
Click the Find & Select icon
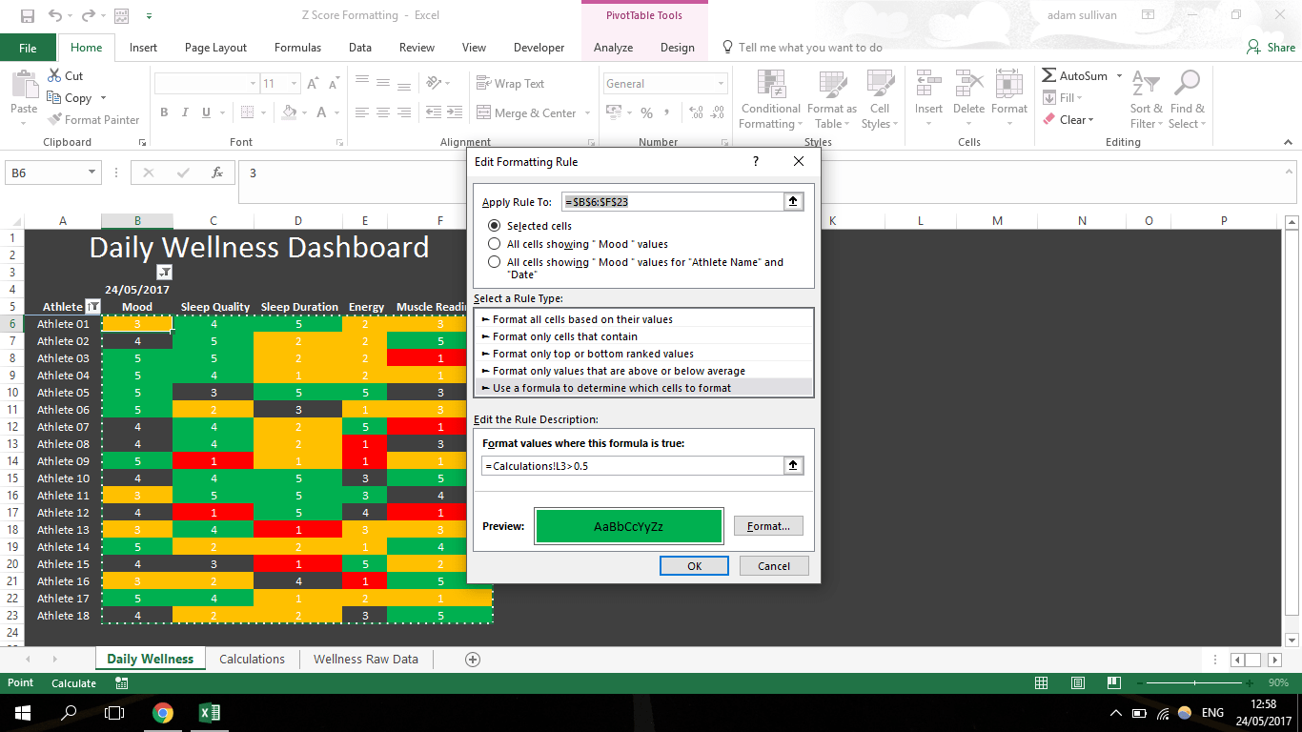[x=1187, y=86]
